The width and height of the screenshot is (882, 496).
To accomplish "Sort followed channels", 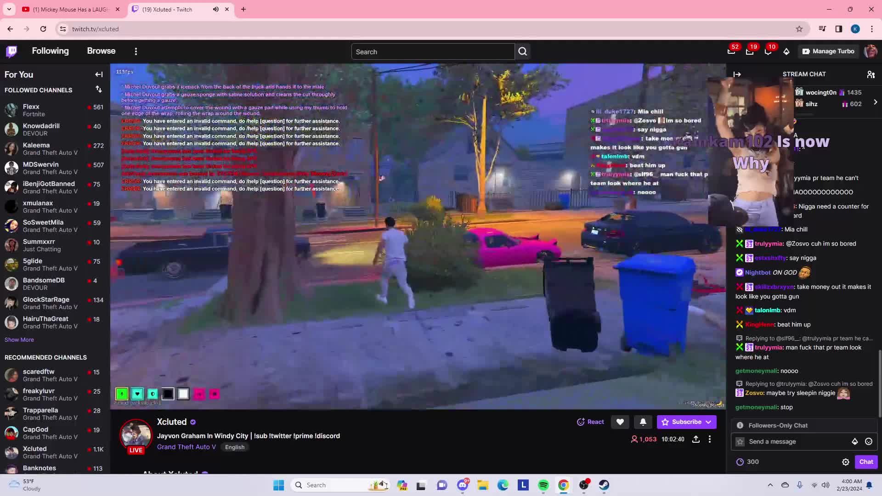I will click(99, 90).
